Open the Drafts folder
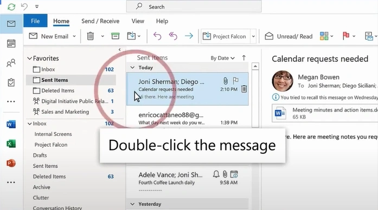This screenshot has width=378, height=210. (40, 155)
